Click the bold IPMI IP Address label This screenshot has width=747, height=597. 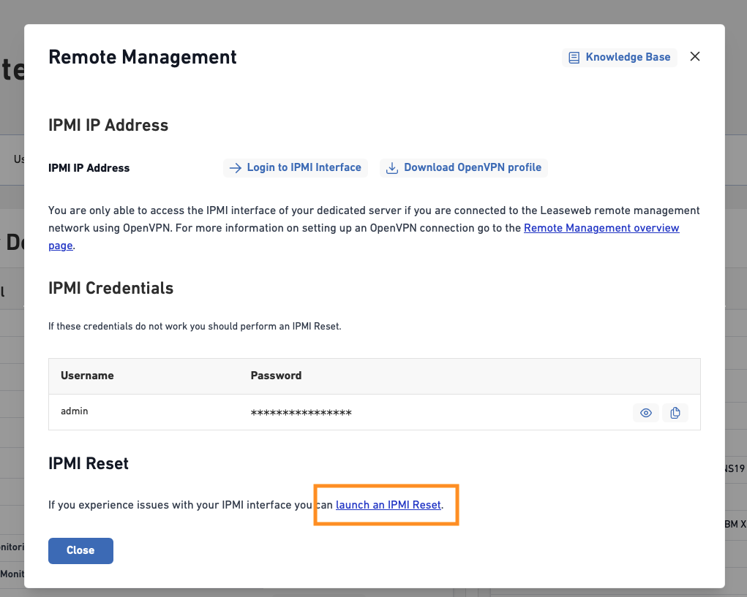pyautogui.click(x=89, y=168)
